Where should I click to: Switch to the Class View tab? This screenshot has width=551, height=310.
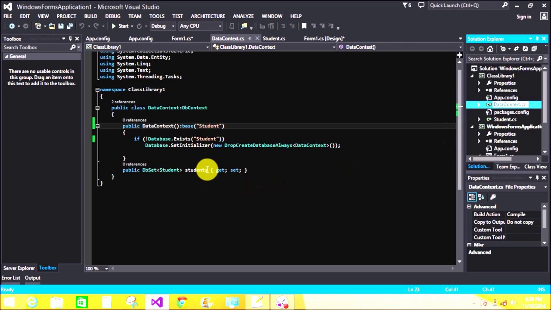[x=536, y=167]
